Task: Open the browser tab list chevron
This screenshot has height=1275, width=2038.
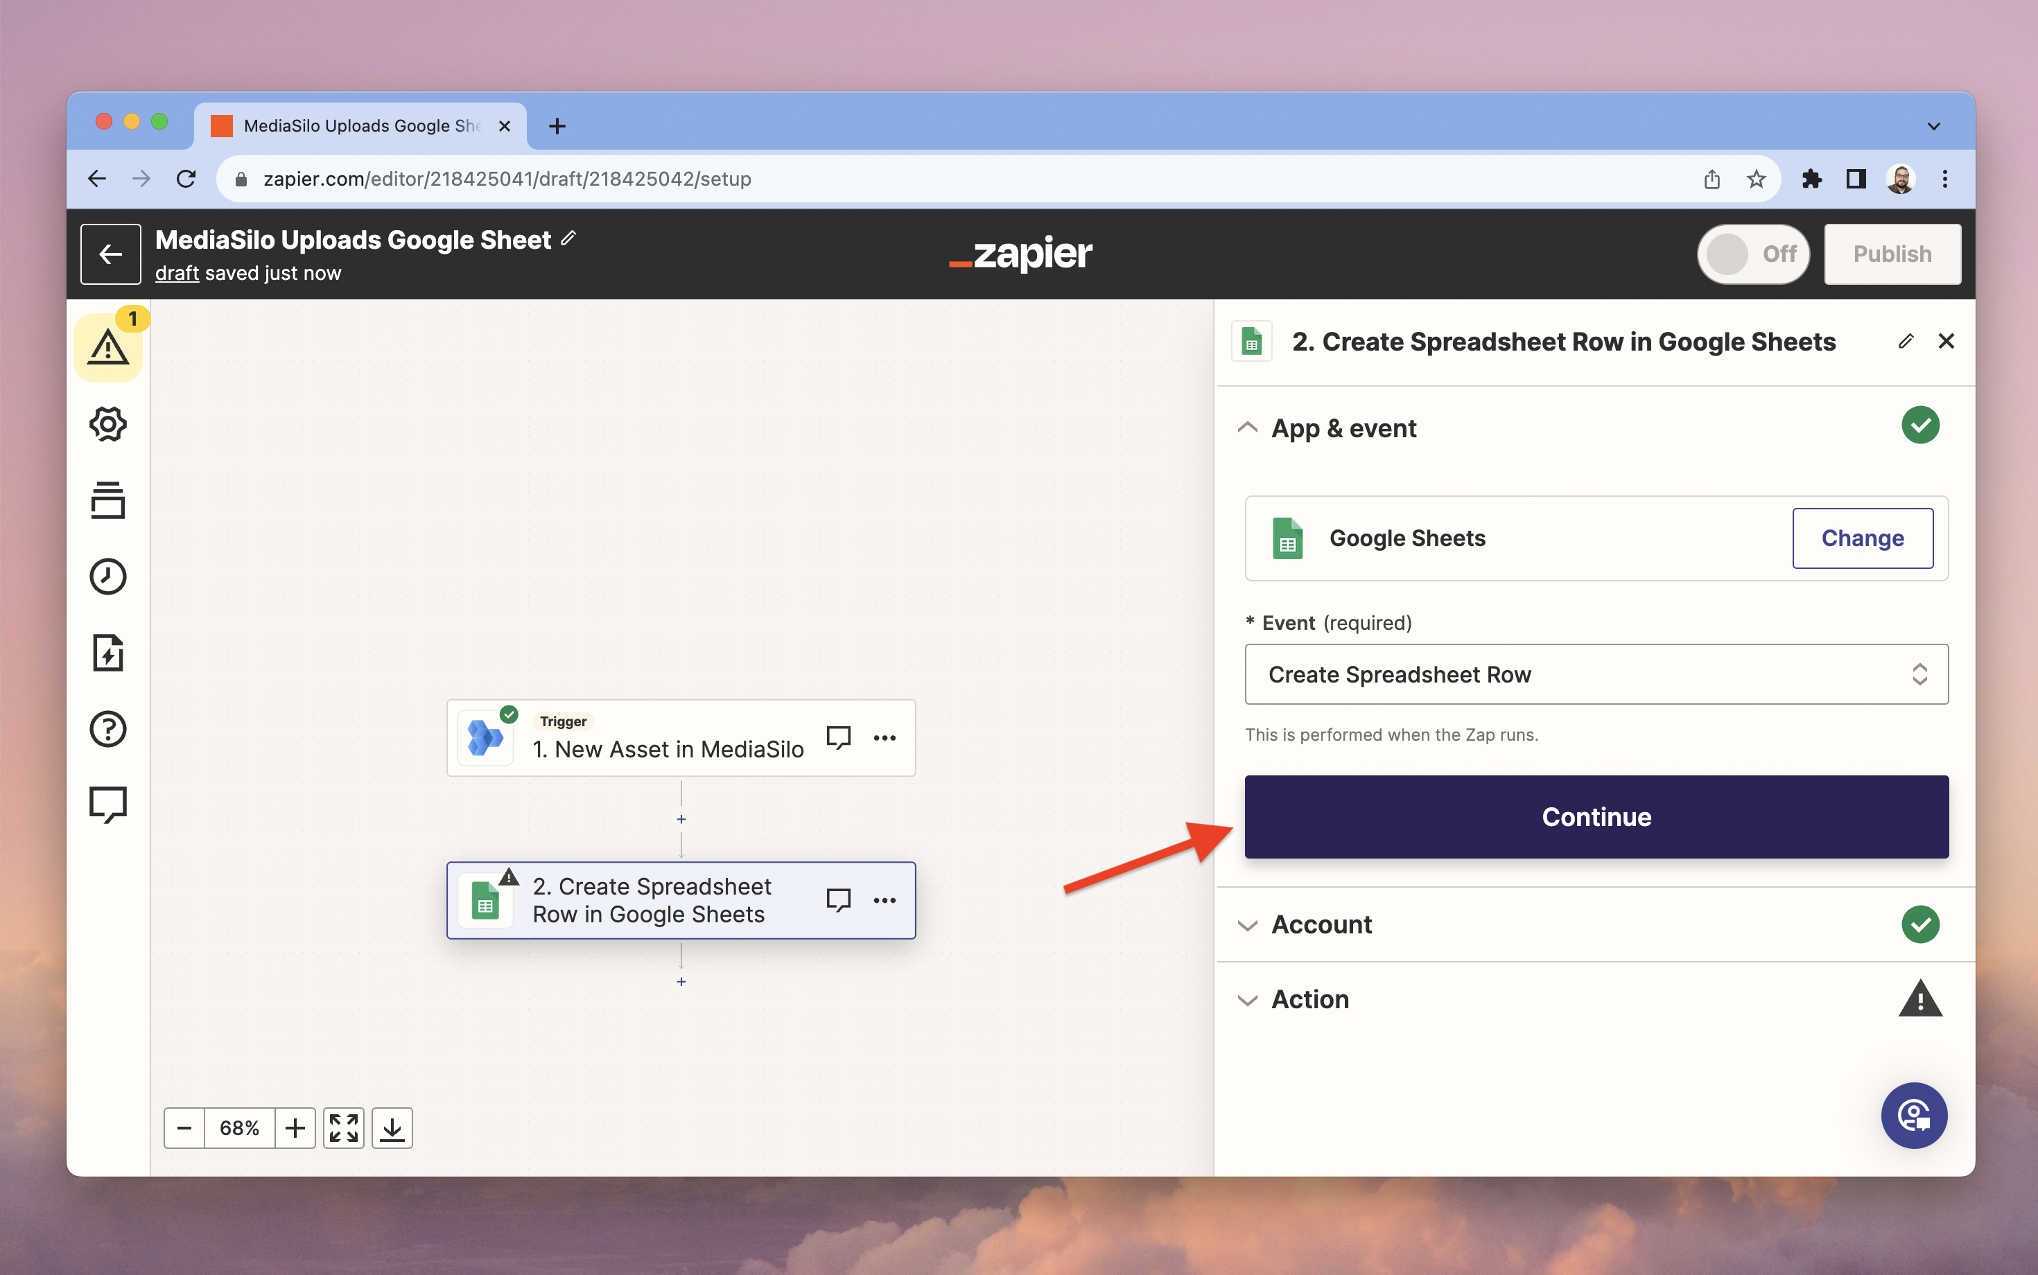Action: [x=1933, y=127]
